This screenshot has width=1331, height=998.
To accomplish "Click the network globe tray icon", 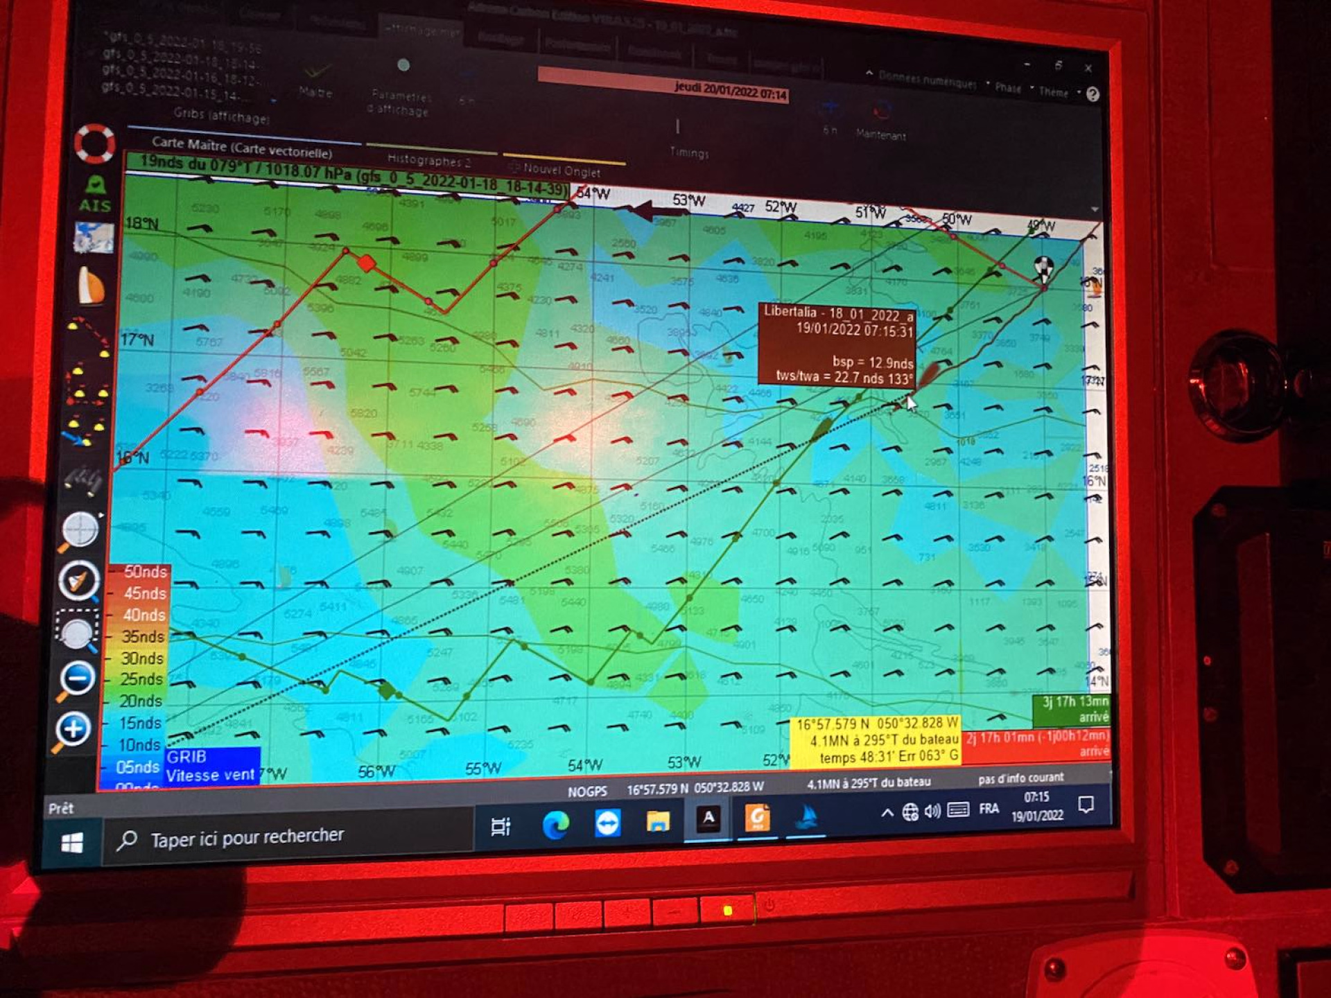I will coord(910,812).
